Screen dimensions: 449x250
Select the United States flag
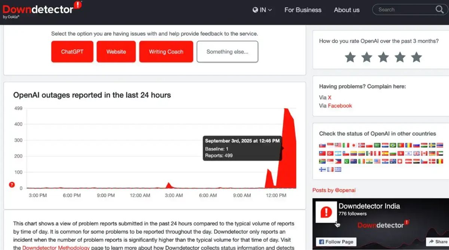click(x=377, y=161)
